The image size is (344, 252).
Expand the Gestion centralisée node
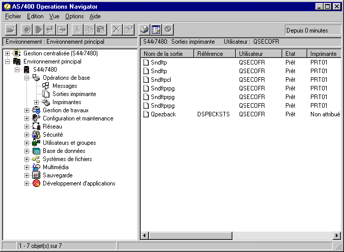pyautogui.click(x=7, y=53)
